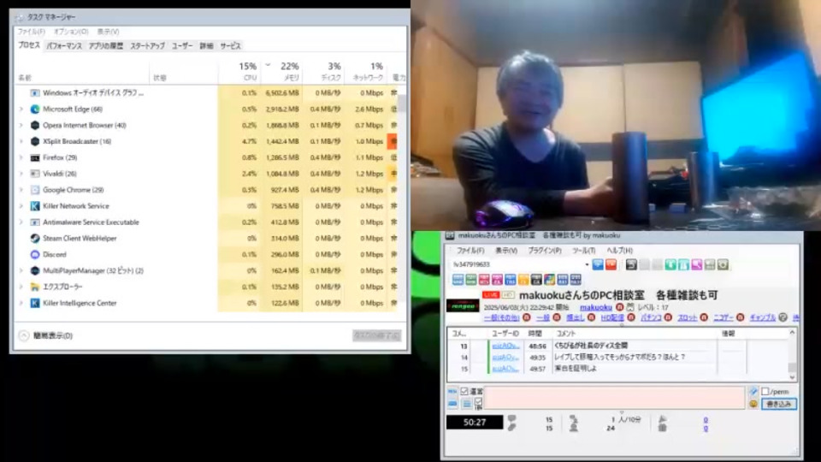
Task: Click the orange plugin icon in viewer
Action: click(523, 280)
